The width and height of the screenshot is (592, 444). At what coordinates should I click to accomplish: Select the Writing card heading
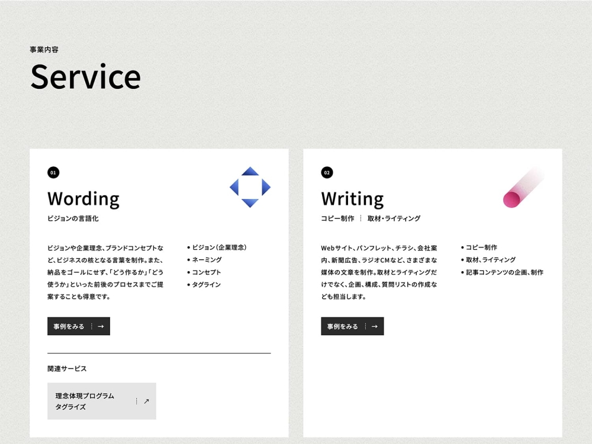pyautogui.click(x=352, y=198)
